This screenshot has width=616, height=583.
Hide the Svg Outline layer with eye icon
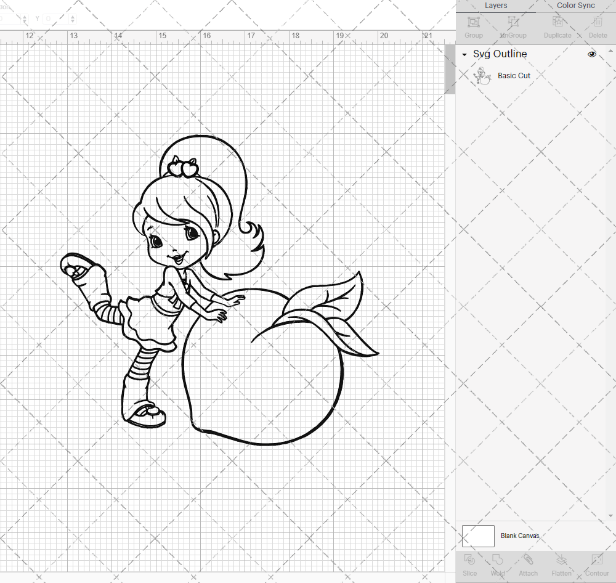[x=591, y=54]
